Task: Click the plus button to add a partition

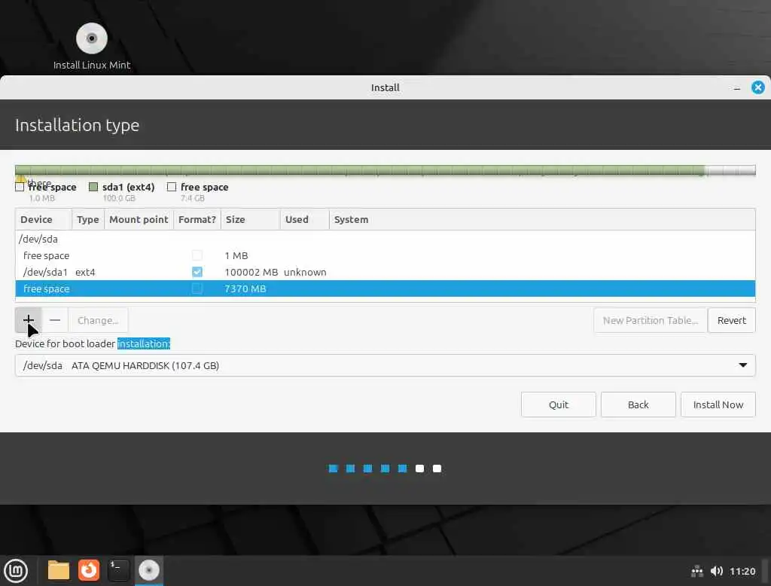Action: click(29, 320)
